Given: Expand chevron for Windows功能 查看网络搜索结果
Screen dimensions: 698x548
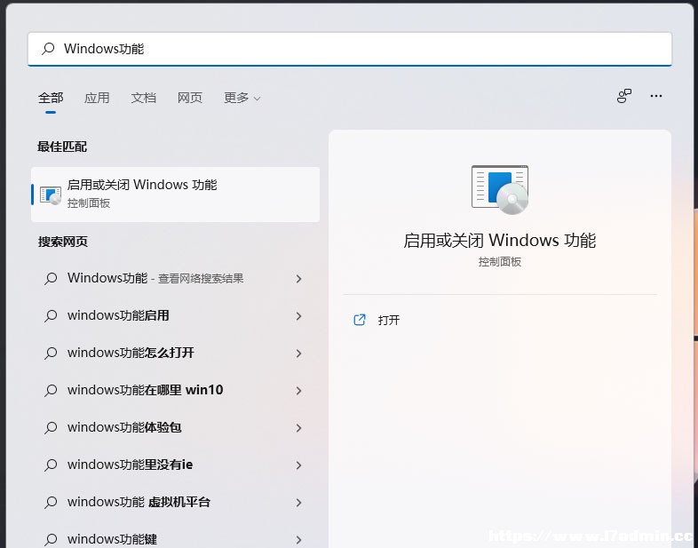Looking at the screenshot, I should coord(298,279).
